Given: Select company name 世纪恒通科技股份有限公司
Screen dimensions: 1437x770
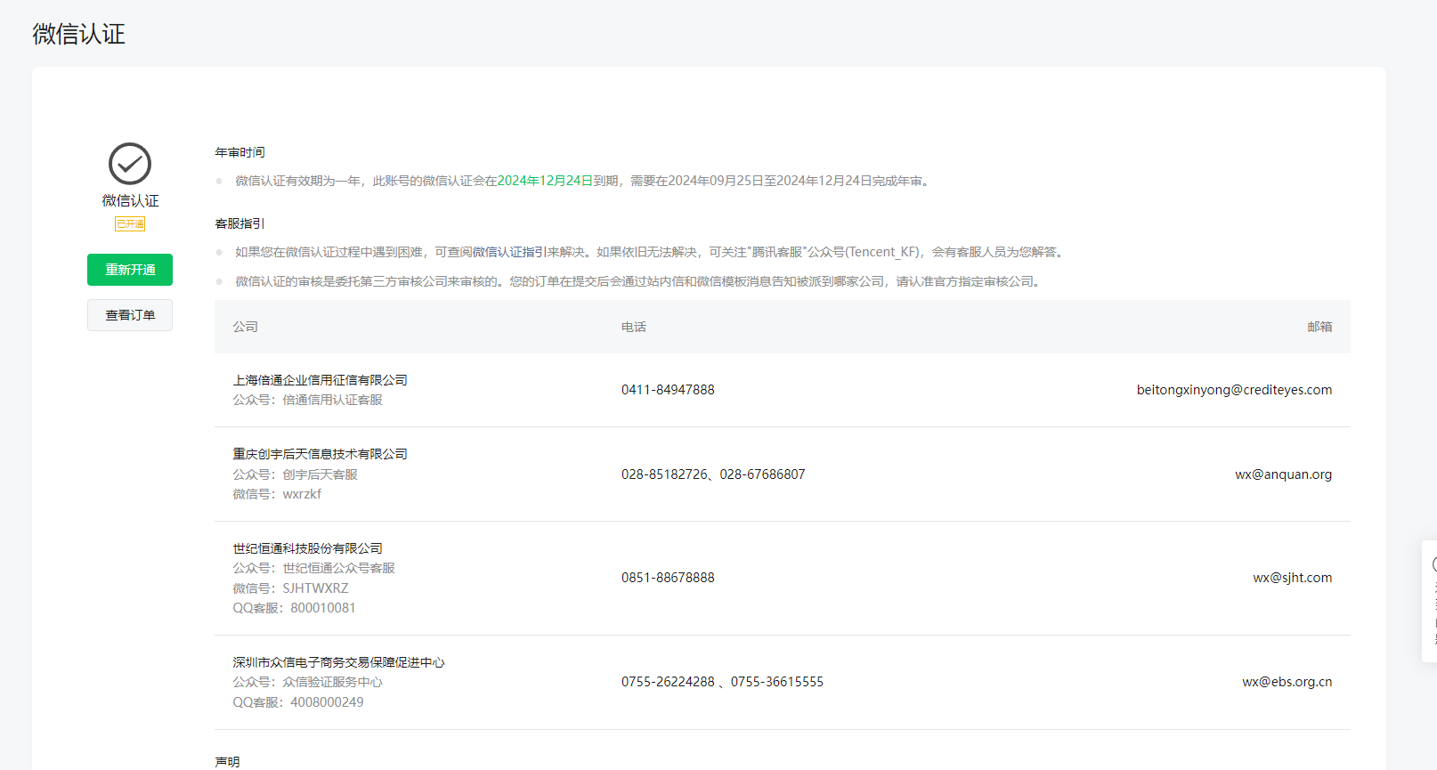Looking at the screenshot, I should 308,548.
